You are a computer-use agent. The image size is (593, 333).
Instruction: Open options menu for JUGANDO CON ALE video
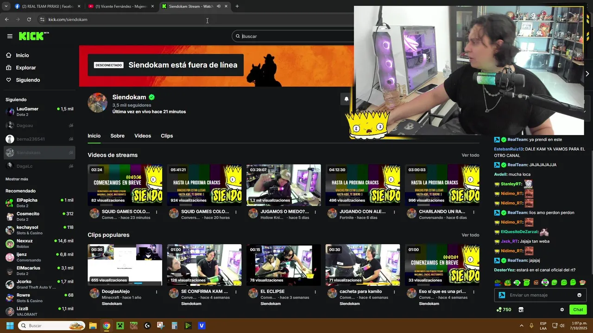(x=394, y=212)
